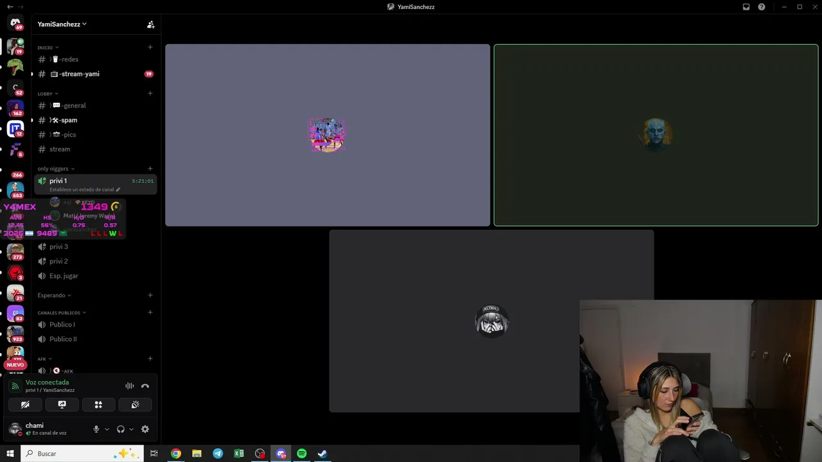Click Establece un estado de canal

pos(82,190)
